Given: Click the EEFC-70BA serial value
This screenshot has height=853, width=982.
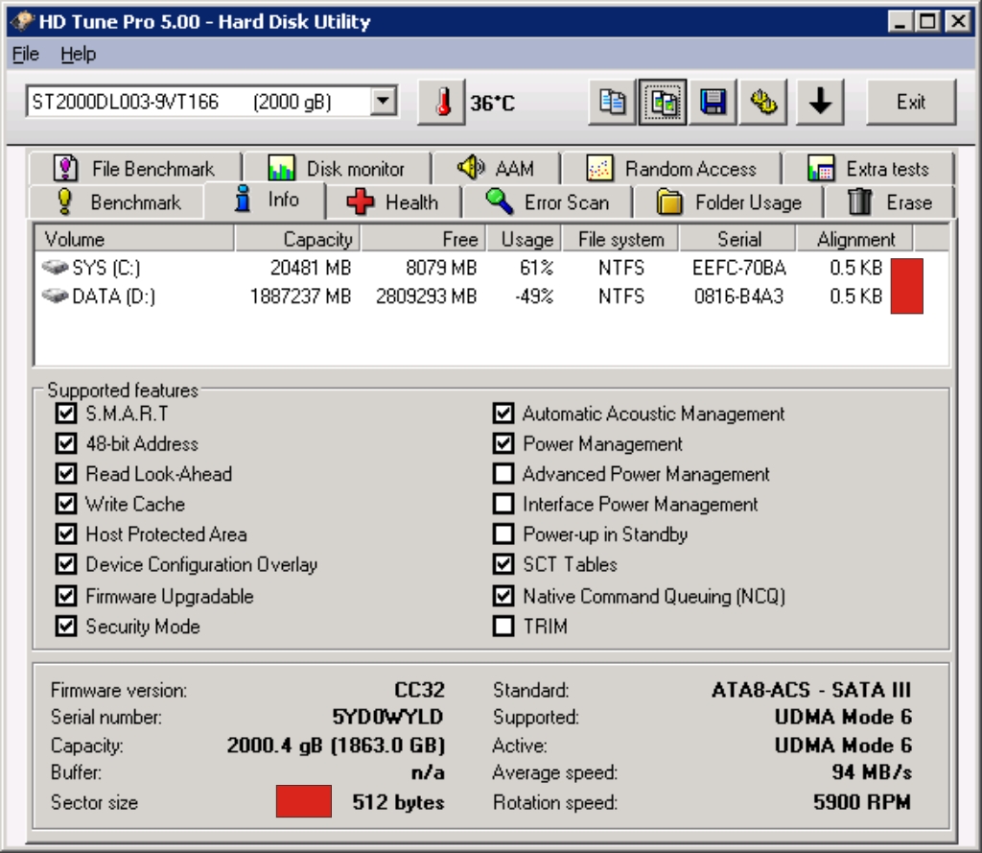Looking at the screenshot, I should 739,268.
